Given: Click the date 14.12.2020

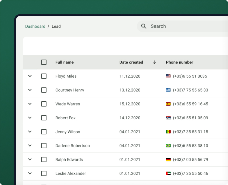Looking at the screenshot, I should click(x=130, y=118).
